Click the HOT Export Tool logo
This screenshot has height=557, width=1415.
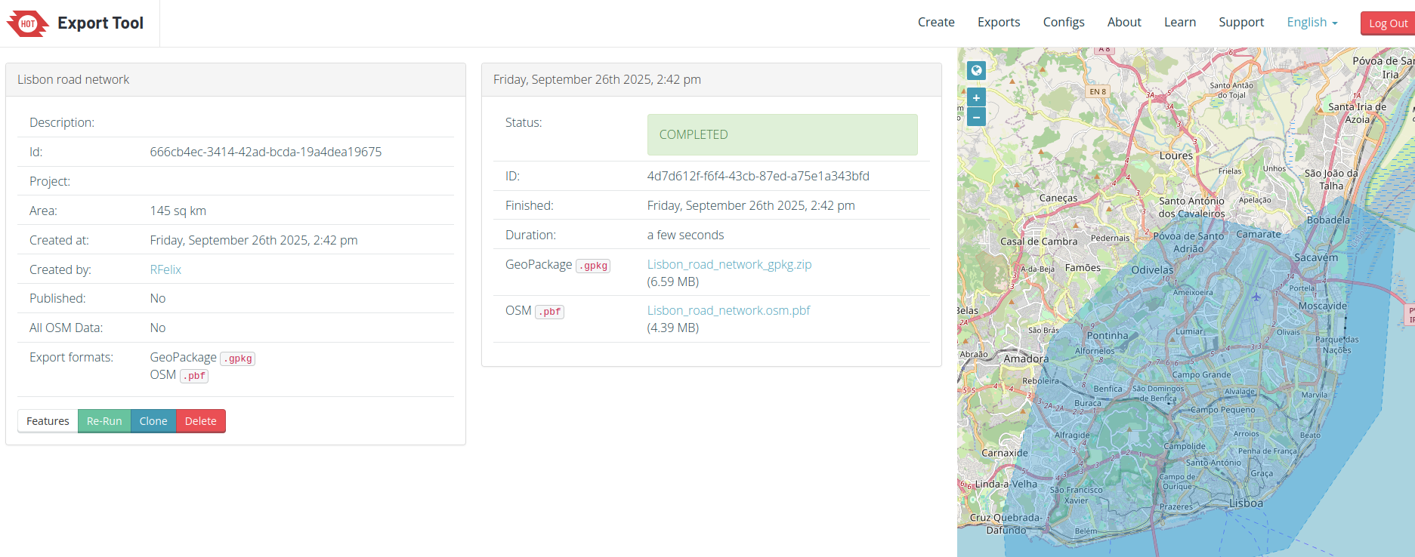pyautogui.click(x=75, y=23)
